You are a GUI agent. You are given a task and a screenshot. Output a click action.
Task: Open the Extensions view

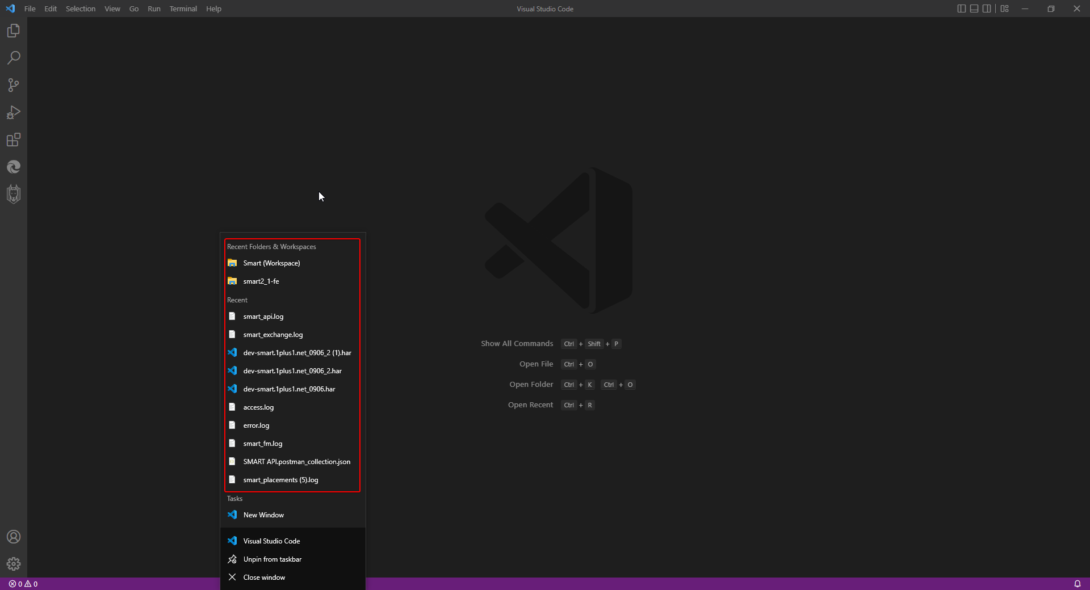point(14,140)
